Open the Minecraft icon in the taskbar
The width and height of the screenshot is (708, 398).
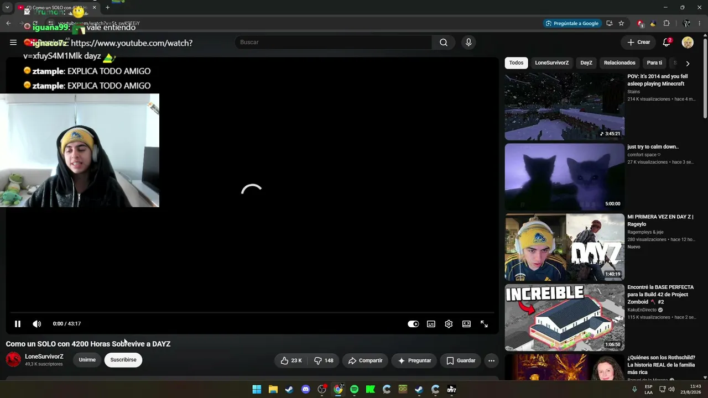(403, 390)
